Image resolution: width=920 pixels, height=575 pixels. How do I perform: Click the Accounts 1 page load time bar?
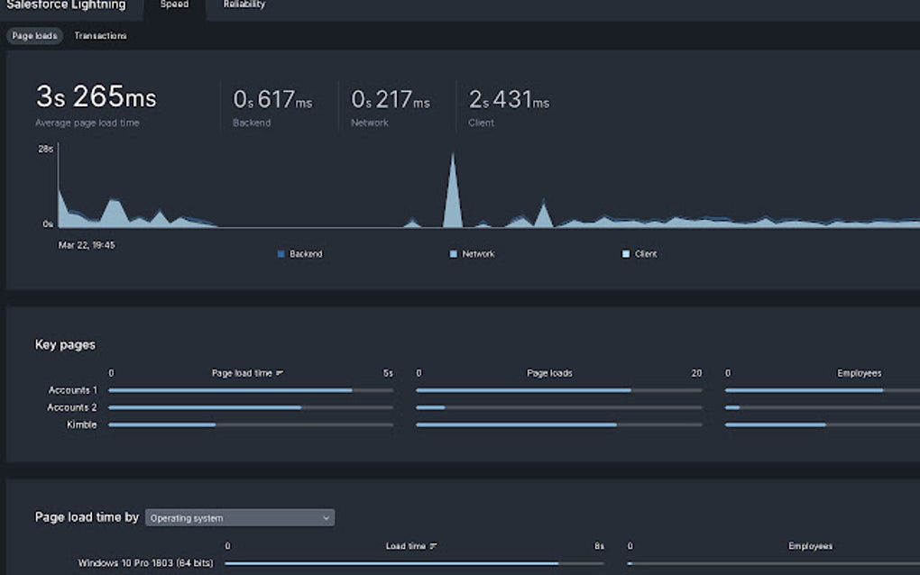230,390
